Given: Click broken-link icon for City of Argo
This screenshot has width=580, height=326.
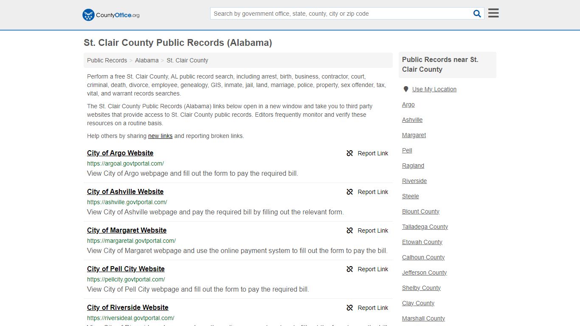Looking at the screenshot, I should point(349,153).
